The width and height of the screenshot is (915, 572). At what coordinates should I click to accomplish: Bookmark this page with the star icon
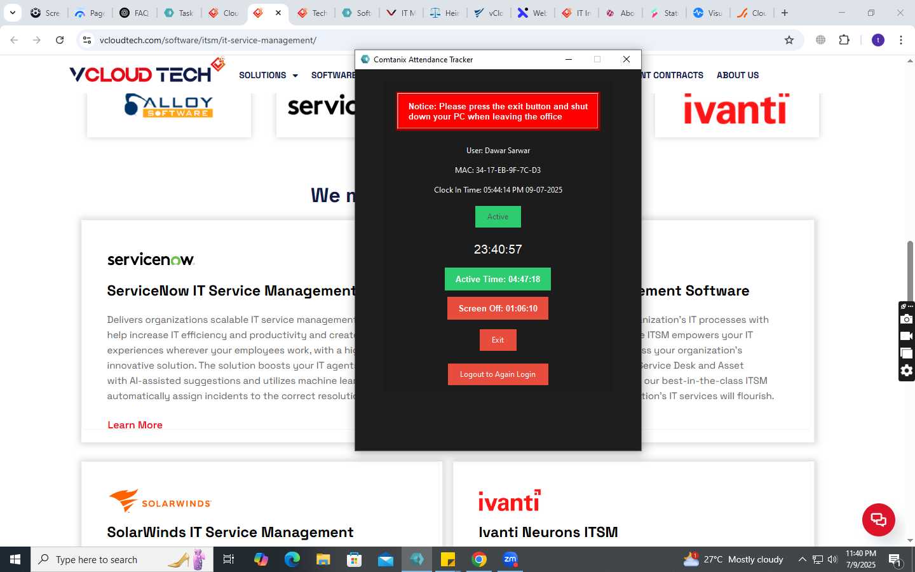pyautogui.click(x=789, y=40)
